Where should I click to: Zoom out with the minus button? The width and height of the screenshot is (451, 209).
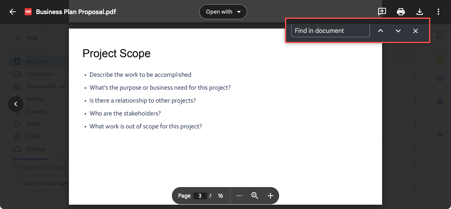(x=239, y=196)
